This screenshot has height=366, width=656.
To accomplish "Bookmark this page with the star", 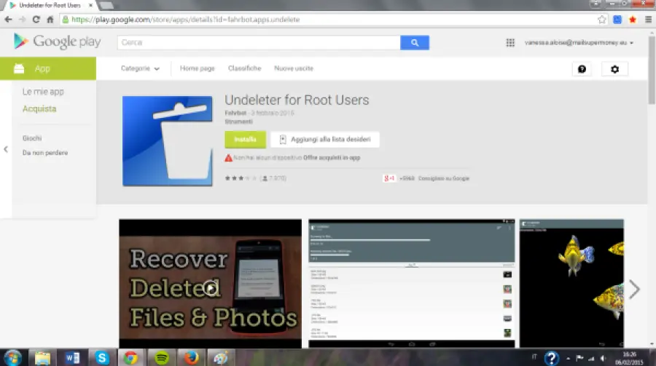I will pos(601,19).
